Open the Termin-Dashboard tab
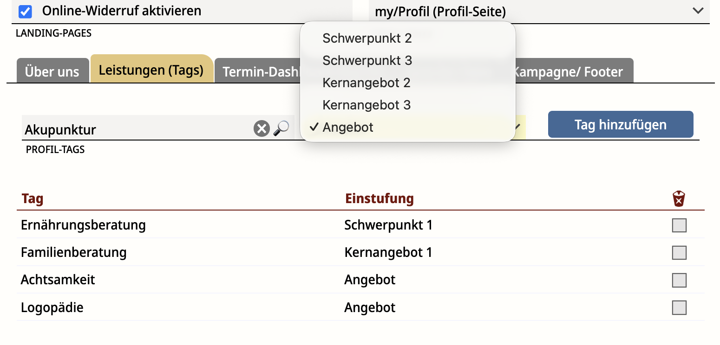The width and height of the screenshot is (720, 345). point(258,71)
